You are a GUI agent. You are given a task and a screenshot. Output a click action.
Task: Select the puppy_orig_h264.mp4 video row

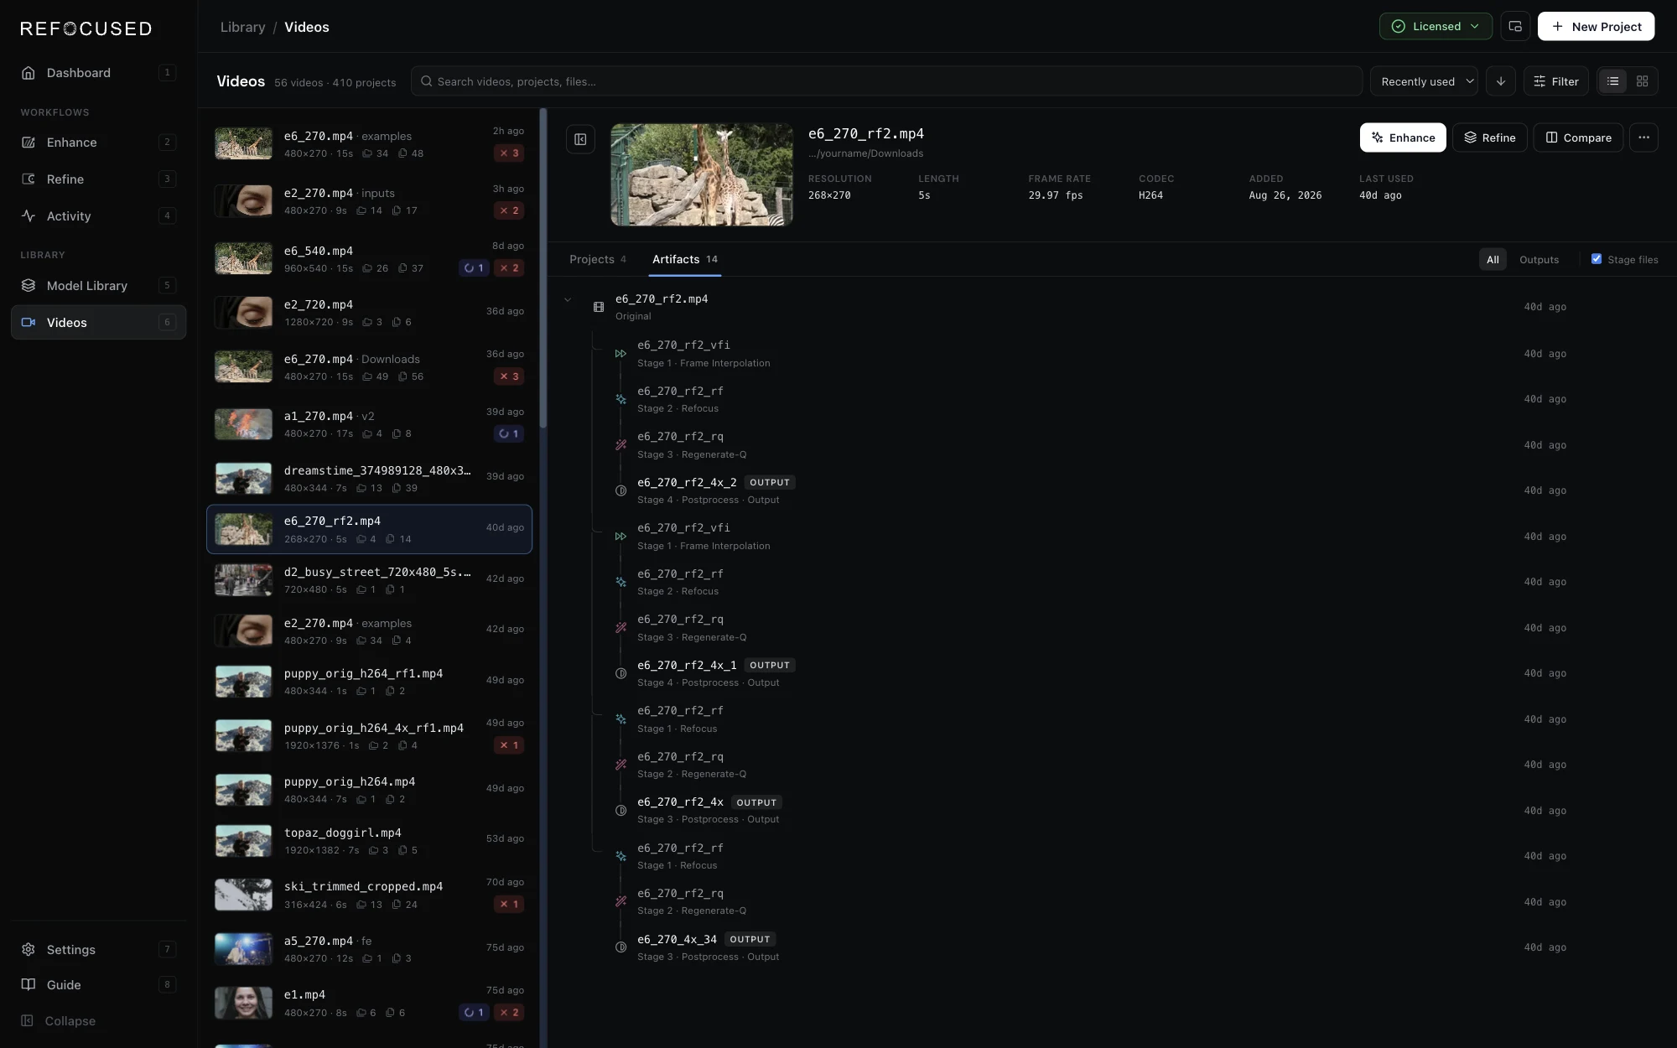coord(369,790)
